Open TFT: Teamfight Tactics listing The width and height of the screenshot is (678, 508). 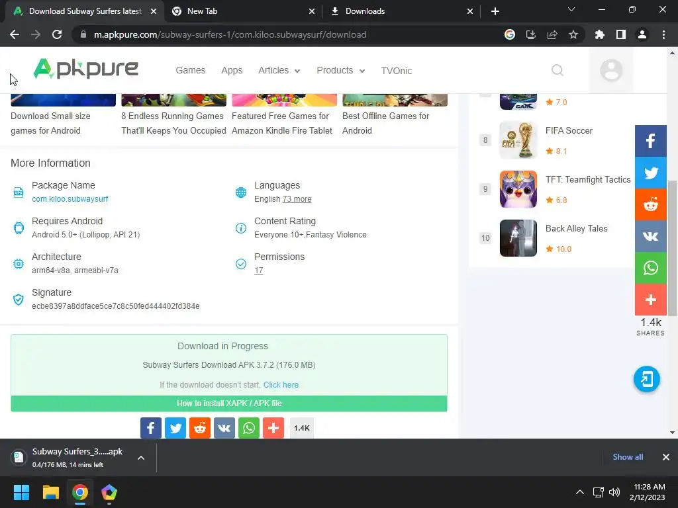point(588,180)
